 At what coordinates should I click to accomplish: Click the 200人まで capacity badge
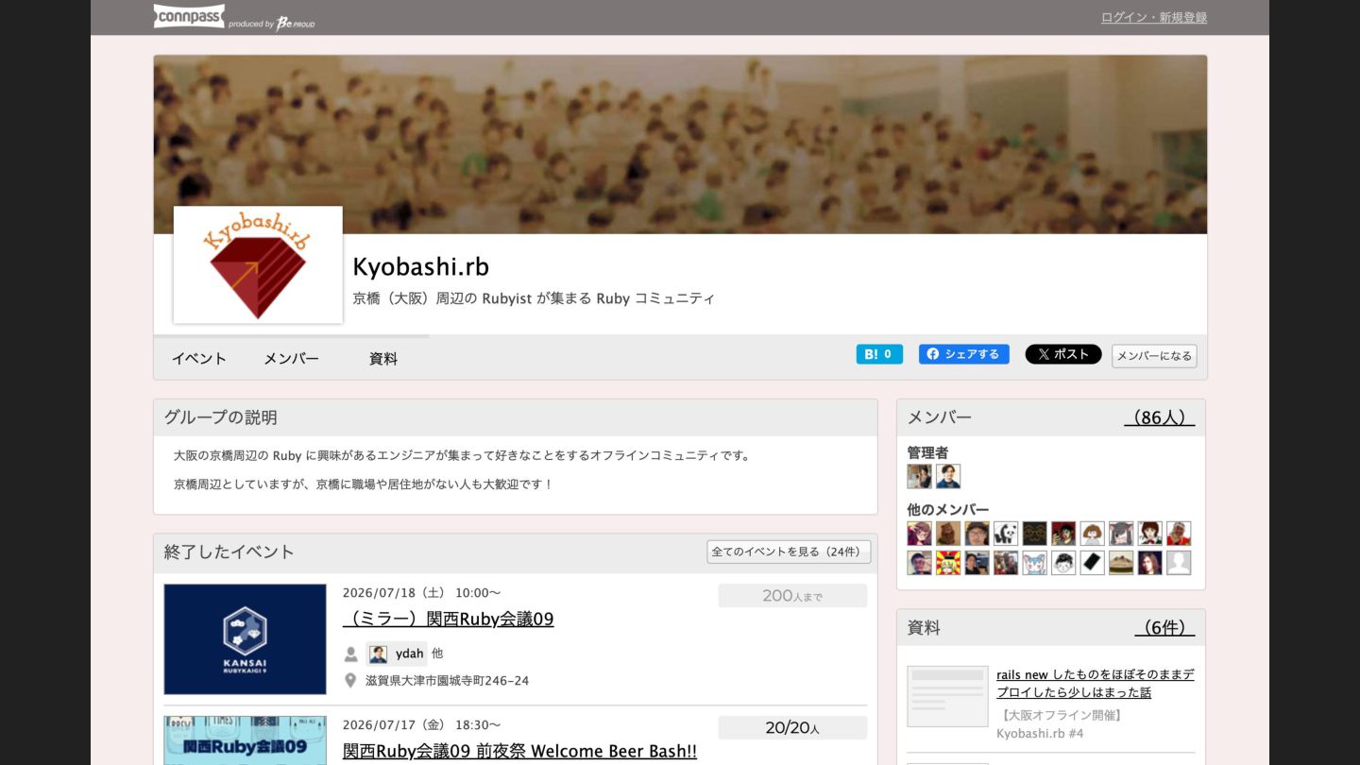pyautogui.click(x=792, y=596)
